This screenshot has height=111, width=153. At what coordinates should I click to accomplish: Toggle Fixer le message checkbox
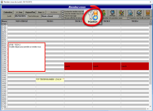click(x=63, y=16)
